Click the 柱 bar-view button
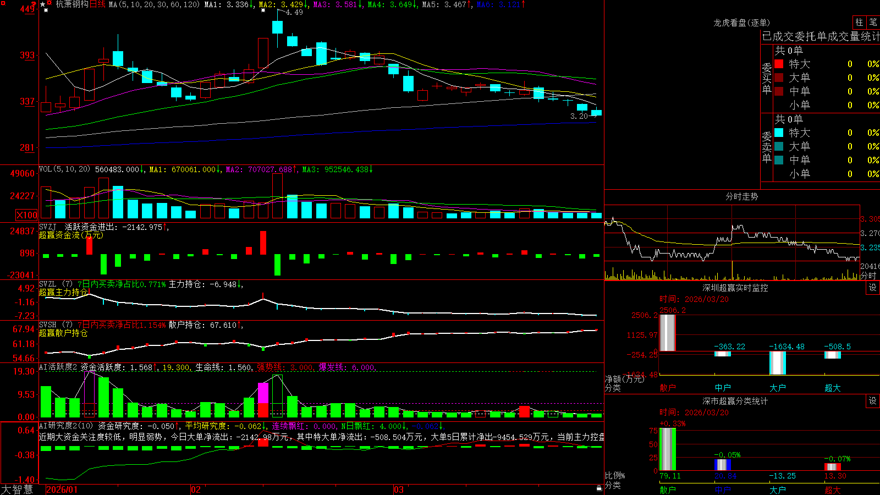 [x=859, y=22]
